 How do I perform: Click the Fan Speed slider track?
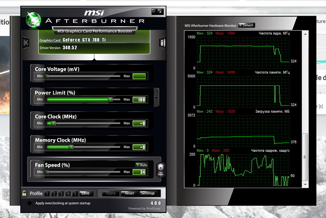[x=84, y=172]
